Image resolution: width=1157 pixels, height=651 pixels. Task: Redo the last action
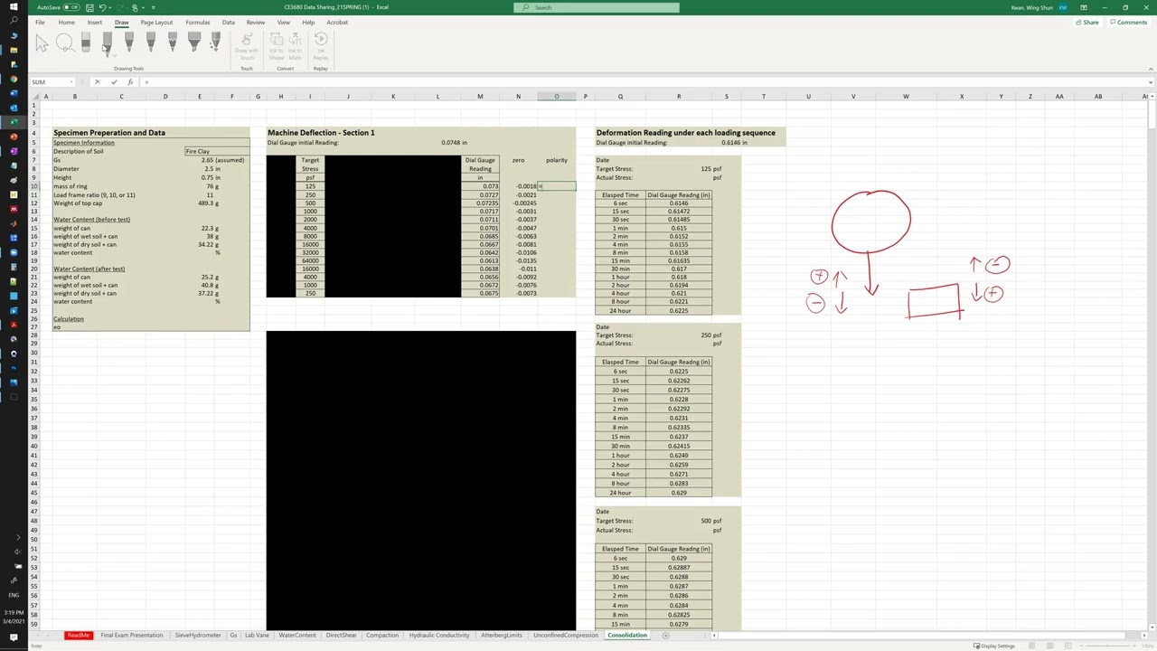click(121, 7)
